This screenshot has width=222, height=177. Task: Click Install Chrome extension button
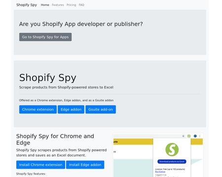click(40, 165)
